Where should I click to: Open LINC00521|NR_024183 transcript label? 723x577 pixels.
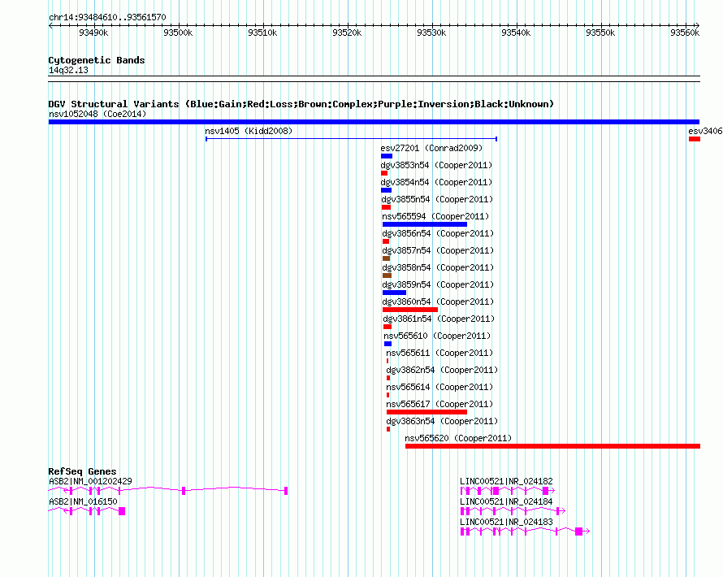(506, 522)
